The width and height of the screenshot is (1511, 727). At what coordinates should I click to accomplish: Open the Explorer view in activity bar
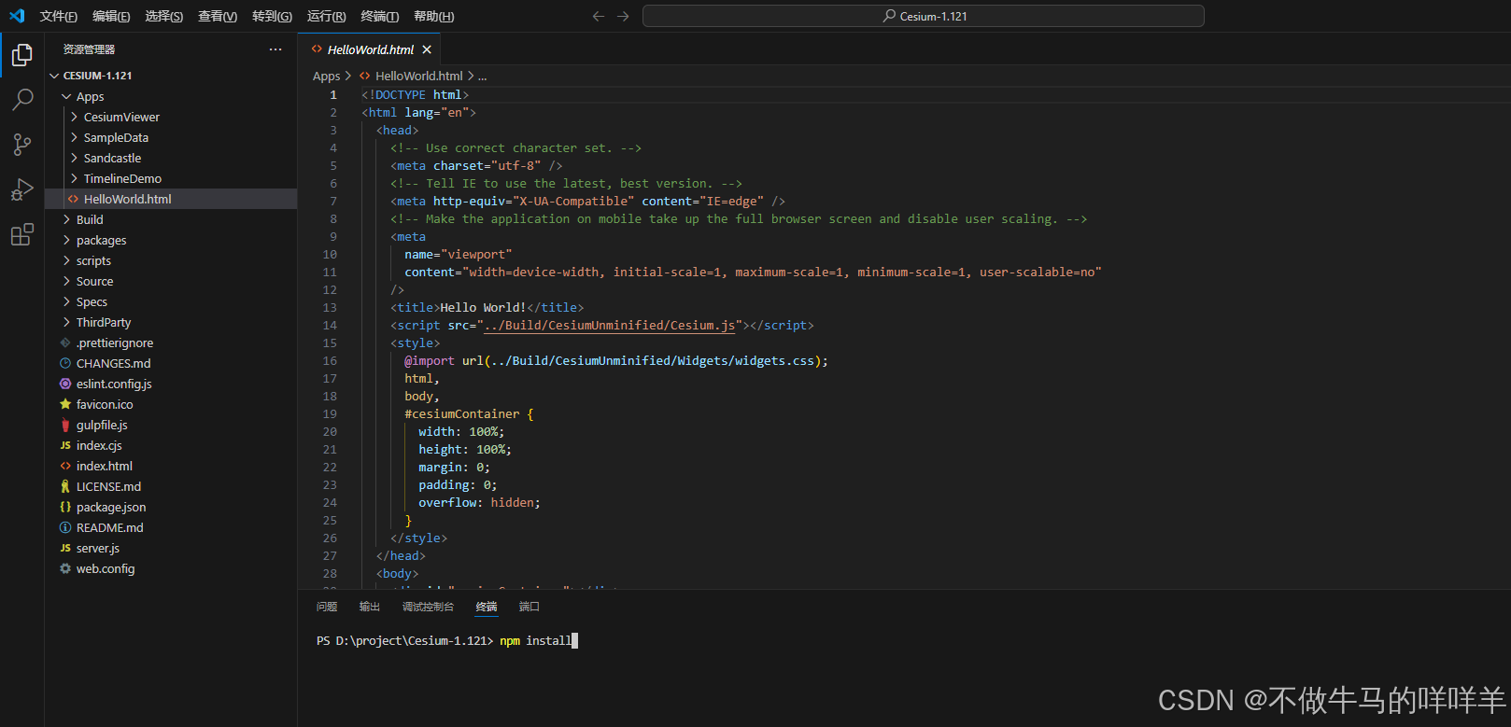coord(22,56)
